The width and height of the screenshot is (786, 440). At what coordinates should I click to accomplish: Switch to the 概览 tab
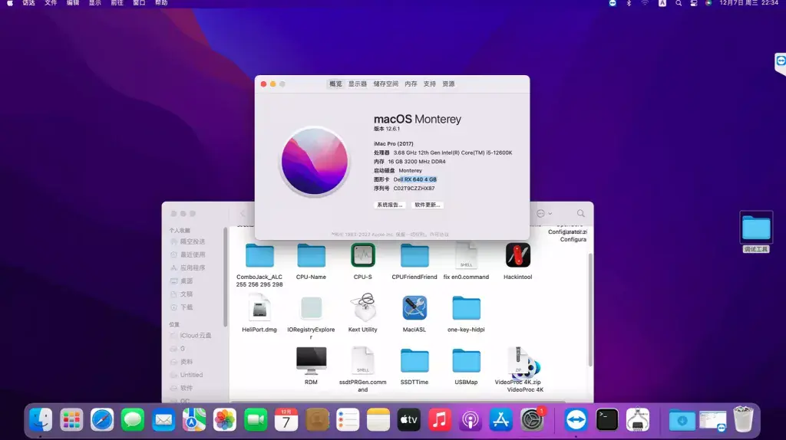click(x=335, y=84)
